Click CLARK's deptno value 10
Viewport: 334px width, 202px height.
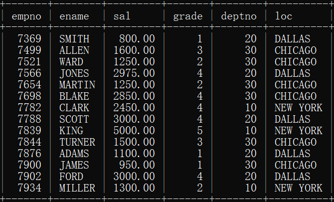(x=250, y=108)
